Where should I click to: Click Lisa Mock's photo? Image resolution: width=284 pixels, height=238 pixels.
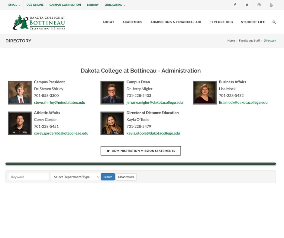[x=205, y=93]
